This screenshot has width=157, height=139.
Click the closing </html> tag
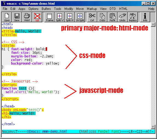pyautogui.click(x=8, y=124)
